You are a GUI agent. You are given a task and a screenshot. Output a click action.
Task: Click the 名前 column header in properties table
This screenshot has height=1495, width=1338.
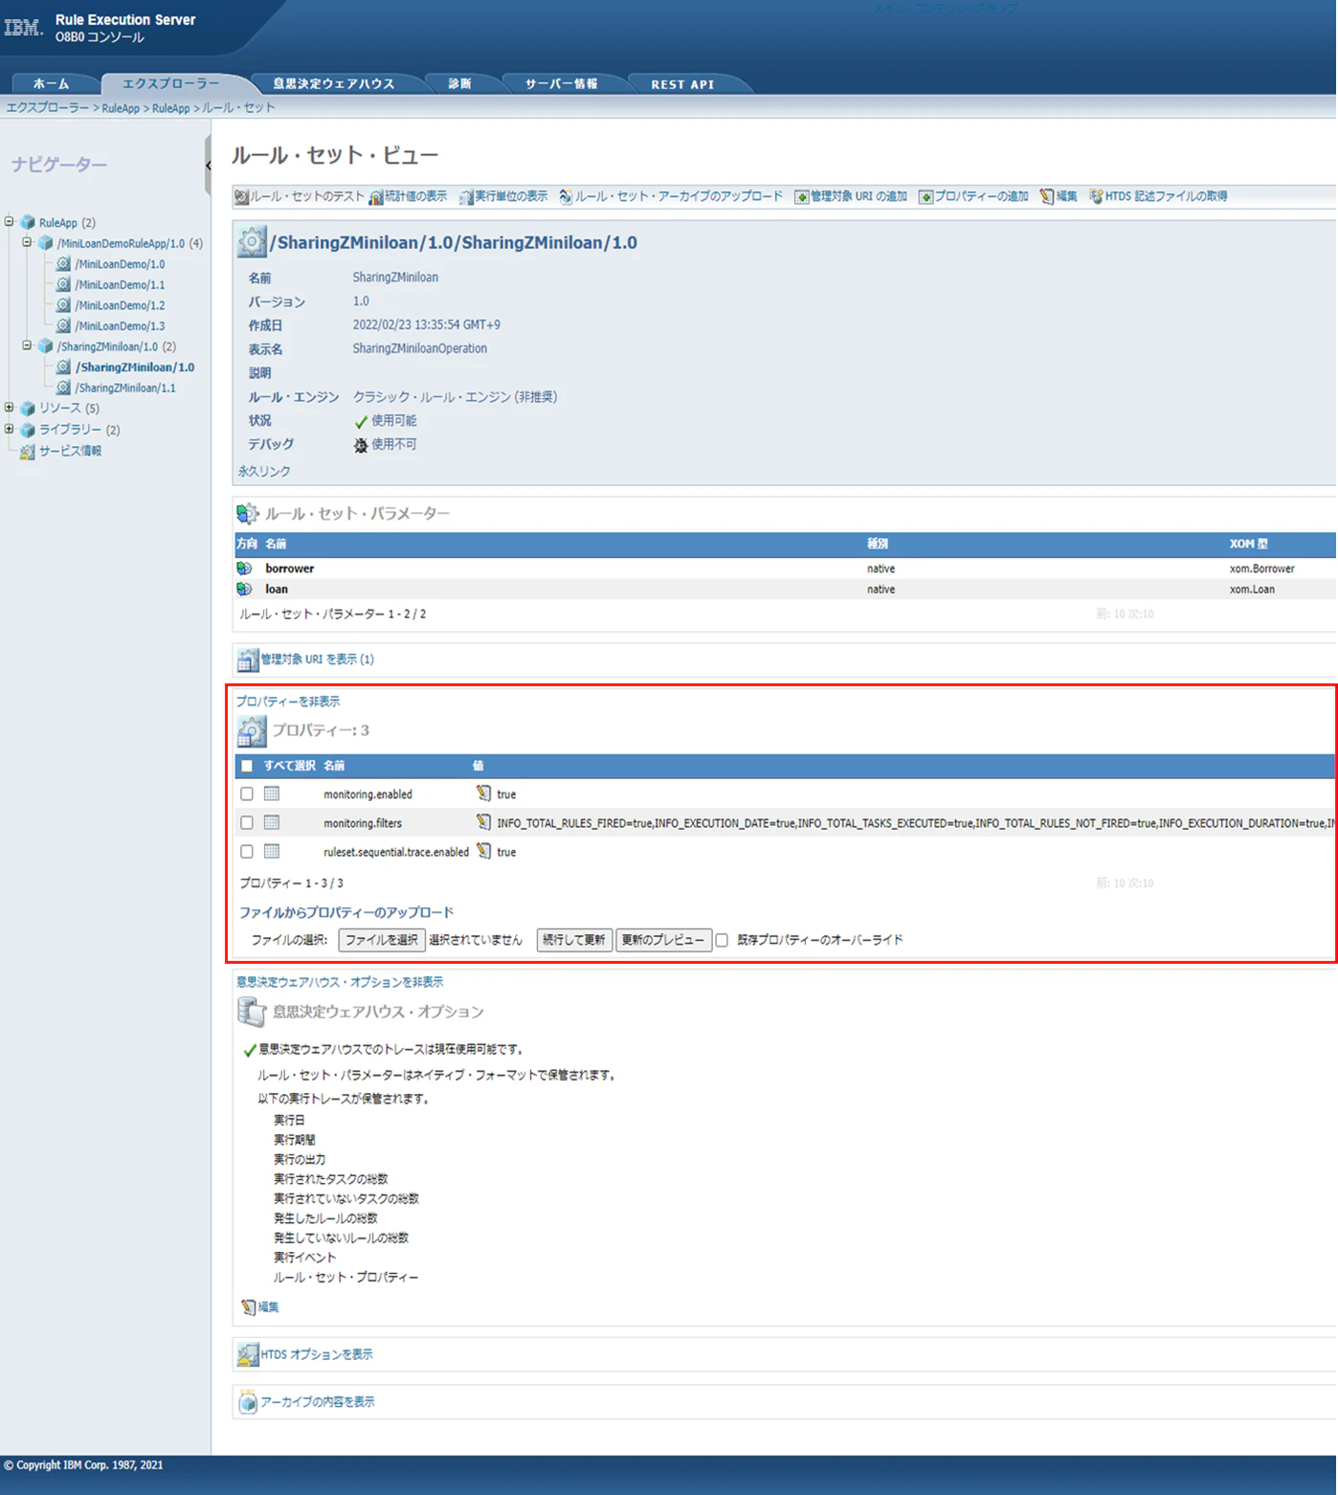pos(334,766)
